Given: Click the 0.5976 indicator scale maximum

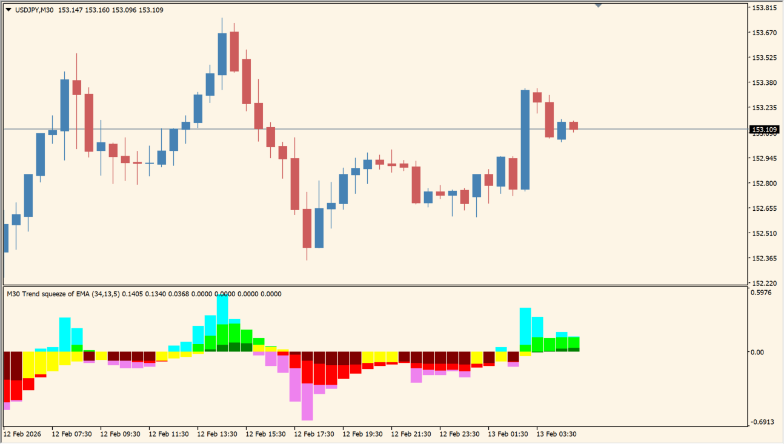Looking at the screenshot, I should pyautogui.click(x=762, y=293).
